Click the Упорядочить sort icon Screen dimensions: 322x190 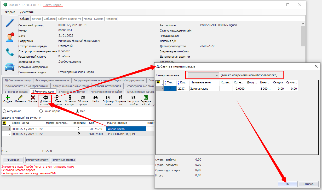(x=120, y=98)
